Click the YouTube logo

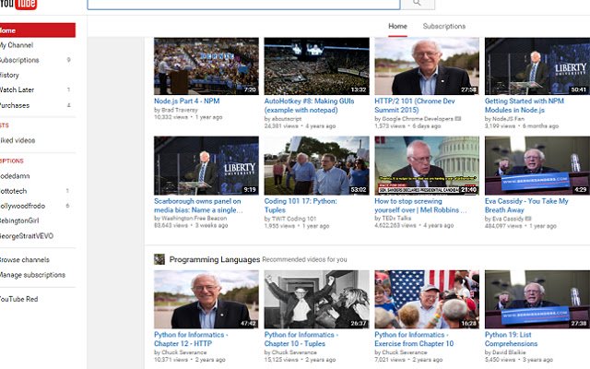(18, 5)
